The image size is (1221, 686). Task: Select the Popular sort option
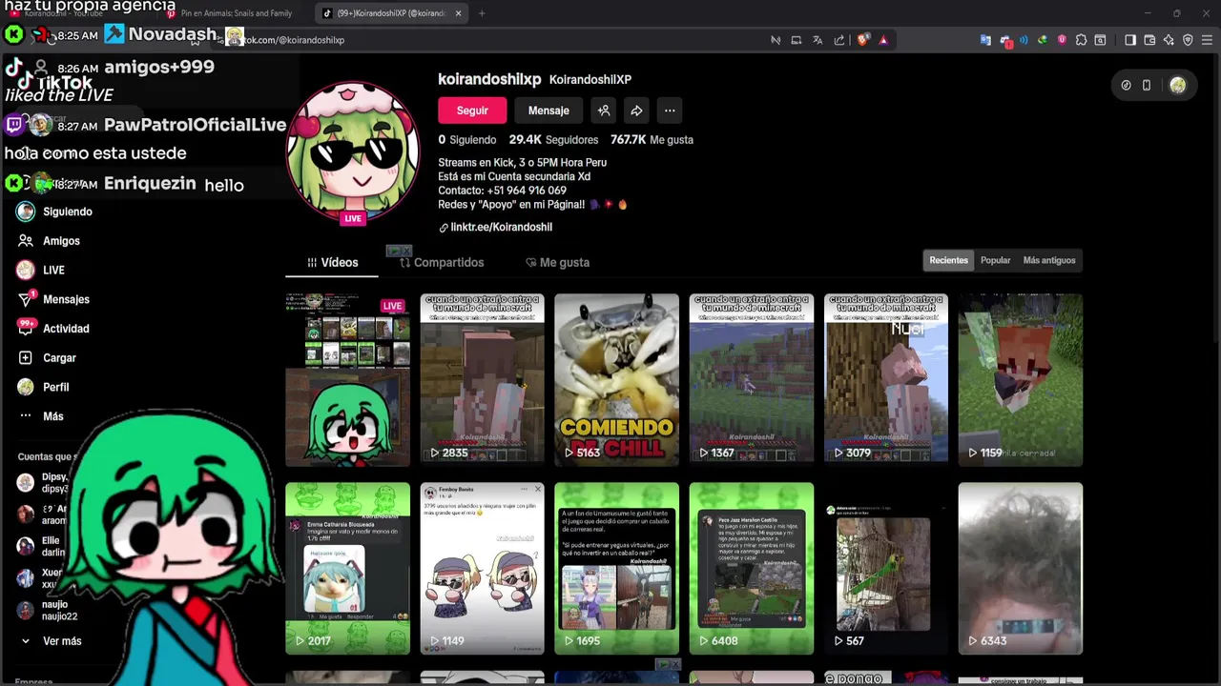pyautogui.click(x=995, y=260)
